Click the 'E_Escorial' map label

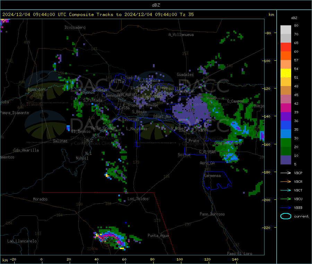[x=129, y=119]
